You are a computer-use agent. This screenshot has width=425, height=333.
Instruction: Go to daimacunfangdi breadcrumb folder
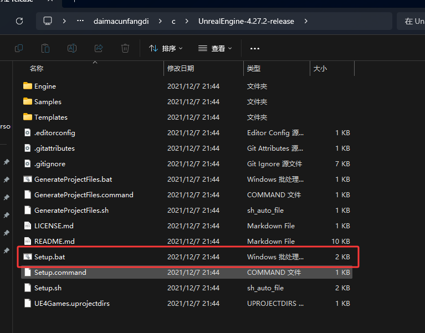click(x=121, y=21)
